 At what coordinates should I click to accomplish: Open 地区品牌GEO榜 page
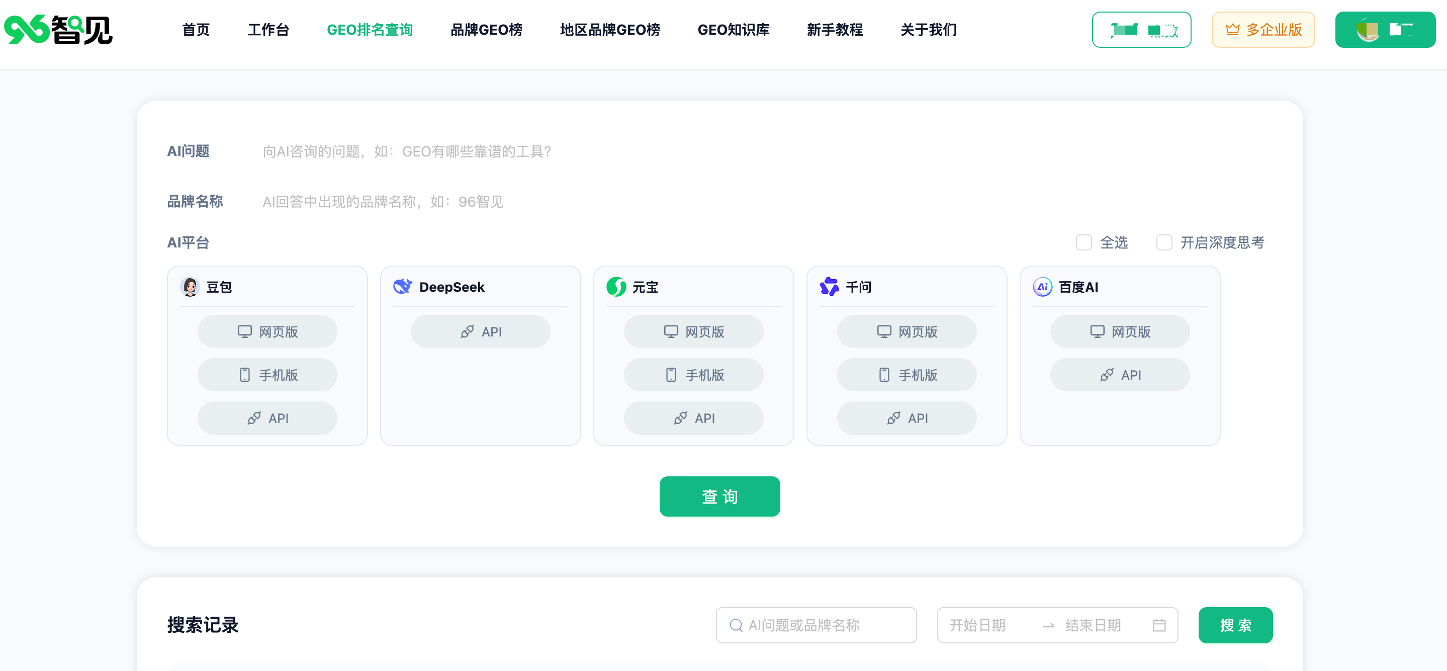click(610, 30)
